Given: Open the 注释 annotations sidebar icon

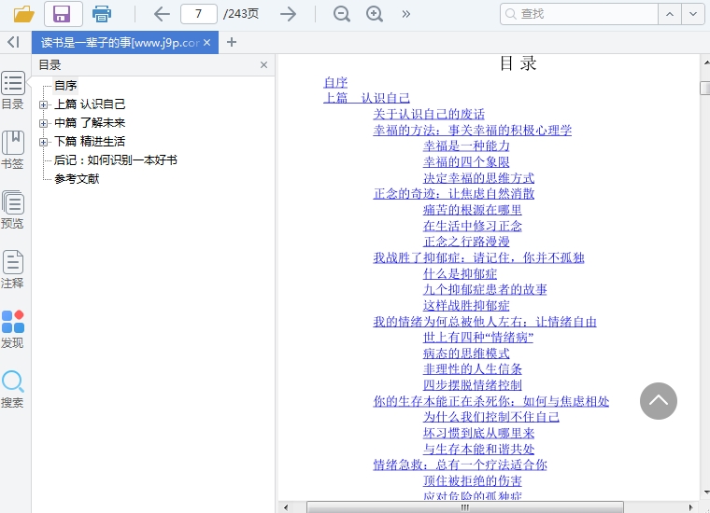Looking at the screenshot, I should 13,270.
